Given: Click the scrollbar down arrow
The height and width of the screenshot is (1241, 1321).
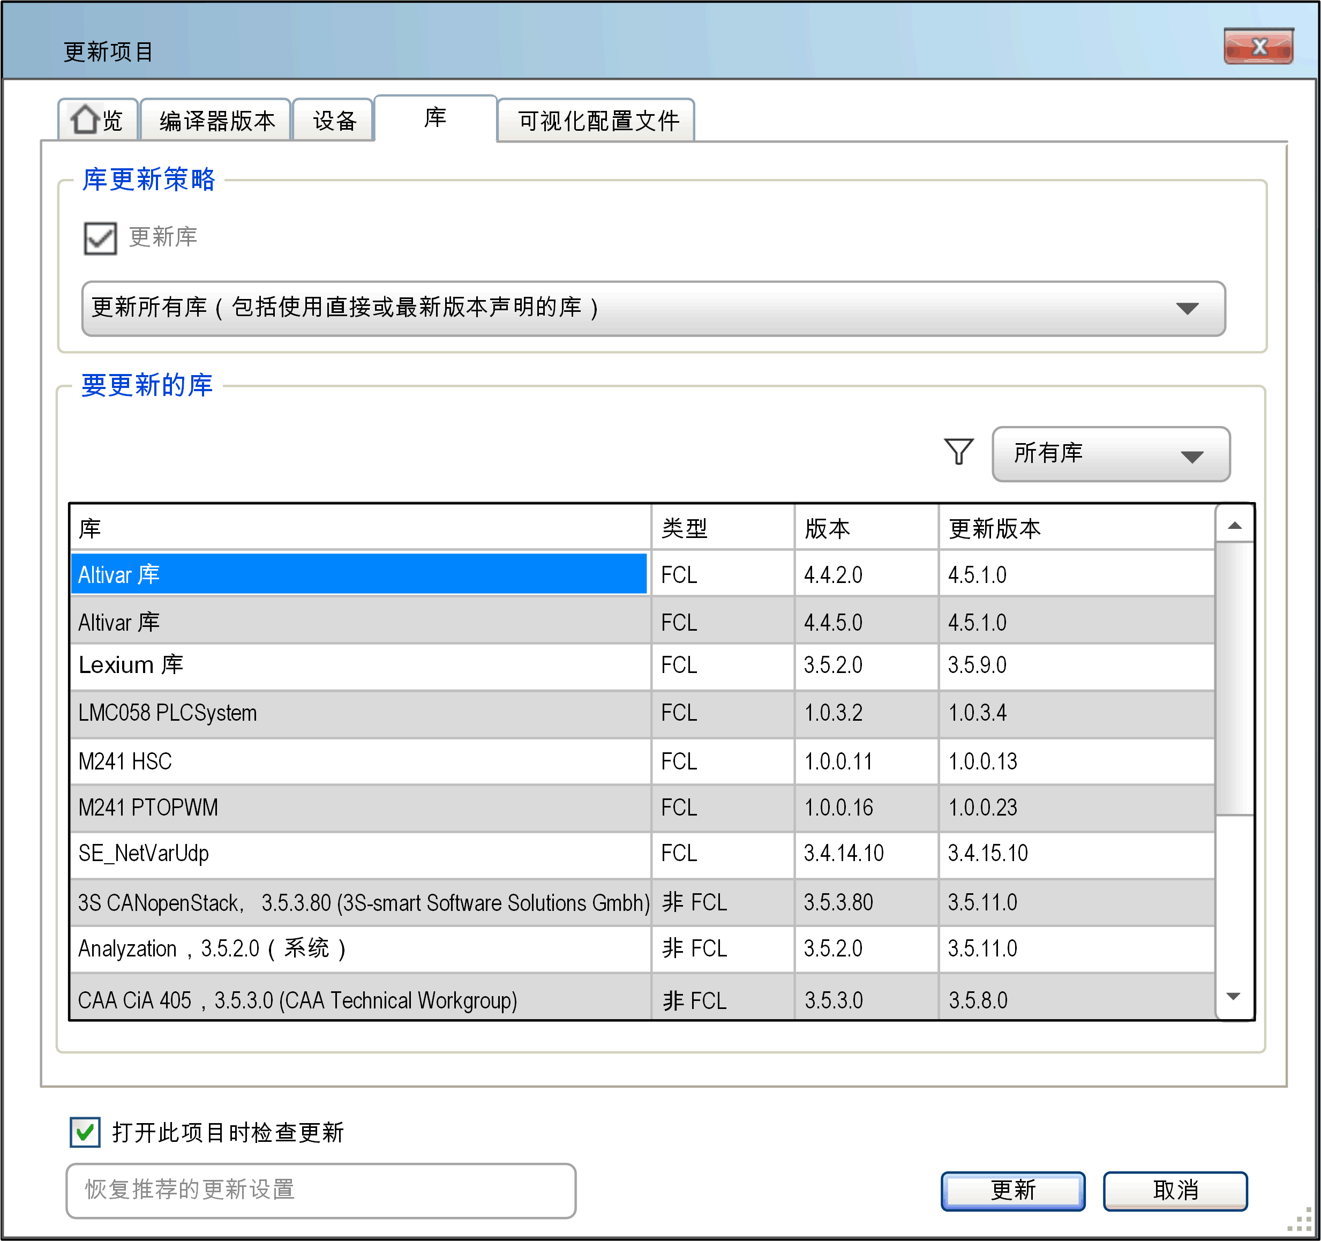Looking at the screenshot, I should click(1234, 996).
